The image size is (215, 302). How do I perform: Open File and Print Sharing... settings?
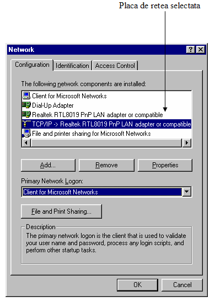tap(61, 211)
